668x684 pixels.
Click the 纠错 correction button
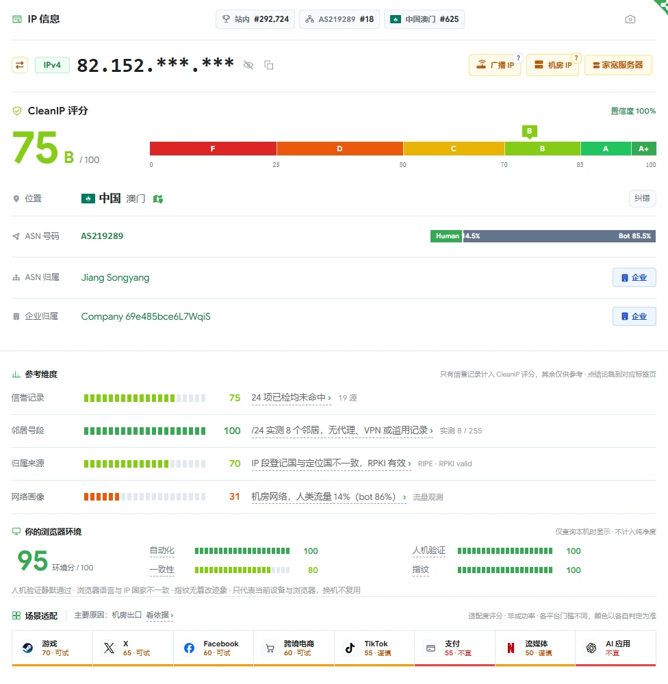pos(642,199)
